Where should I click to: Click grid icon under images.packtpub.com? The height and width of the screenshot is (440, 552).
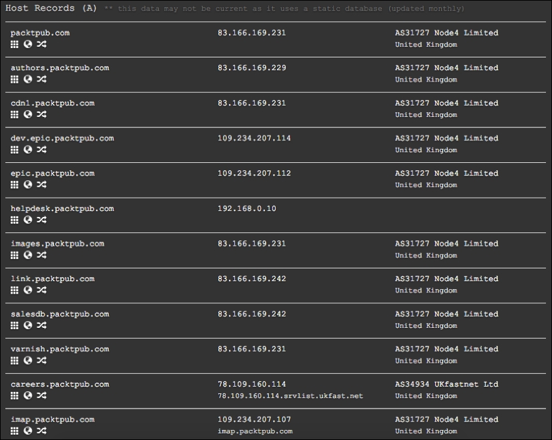pos(15,255)
